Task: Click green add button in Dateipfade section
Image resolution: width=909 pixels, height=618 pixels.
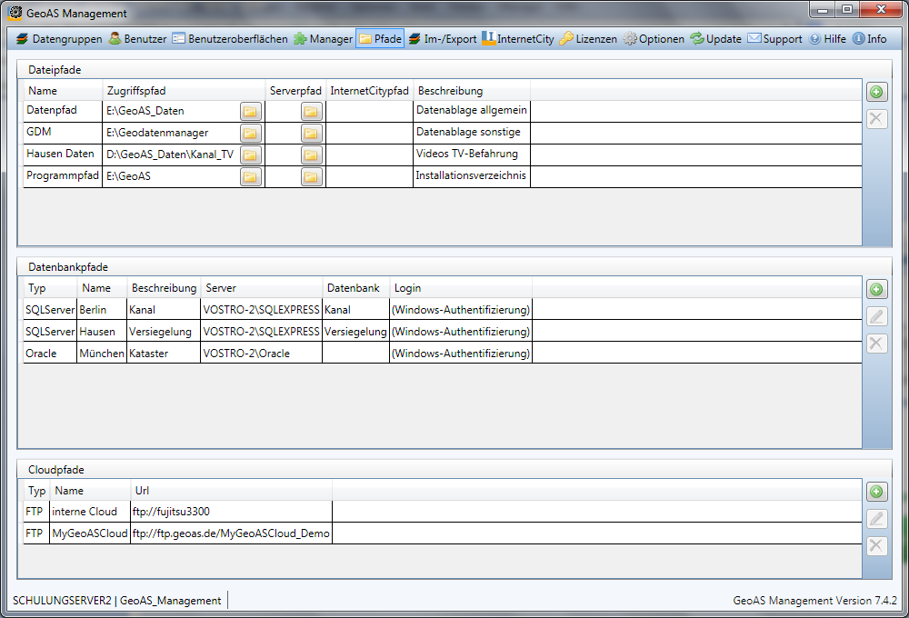Action: point(876,92)
